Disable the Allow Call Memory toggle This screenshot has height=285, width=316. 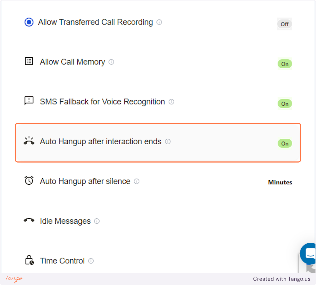[x=285, y=64]
